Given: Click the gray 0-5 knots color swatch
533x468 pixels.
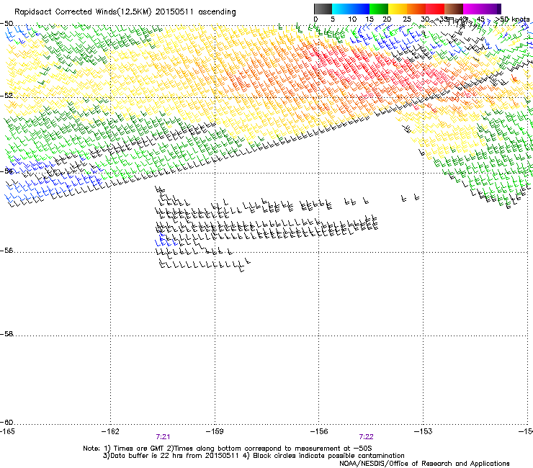Looking at the screenshot, I should [323, 9].
